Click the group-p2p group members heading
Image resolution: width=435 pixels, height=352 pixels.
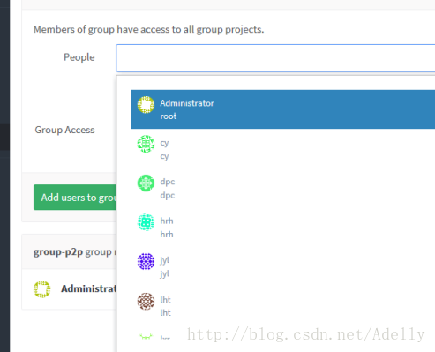(75, 252)
